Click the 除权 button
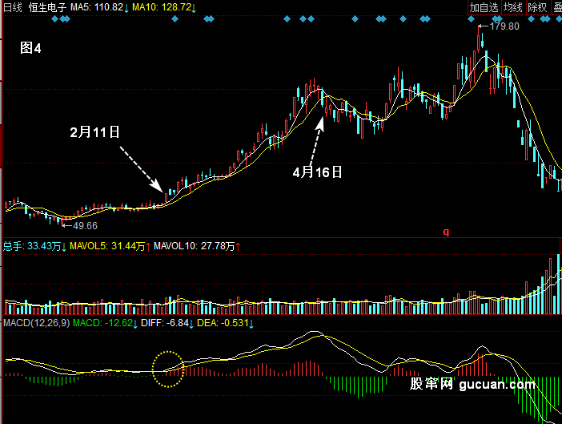The width and height of the screenshot is (562, 424). pyautogui.click(x=537, y=7)
